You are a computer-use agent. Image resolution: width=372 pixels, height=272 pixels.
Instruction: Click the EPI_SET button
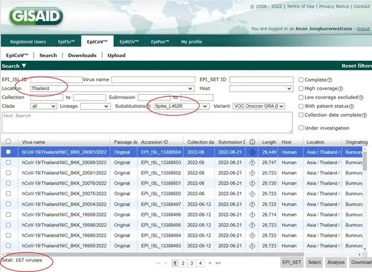point(291,262)
